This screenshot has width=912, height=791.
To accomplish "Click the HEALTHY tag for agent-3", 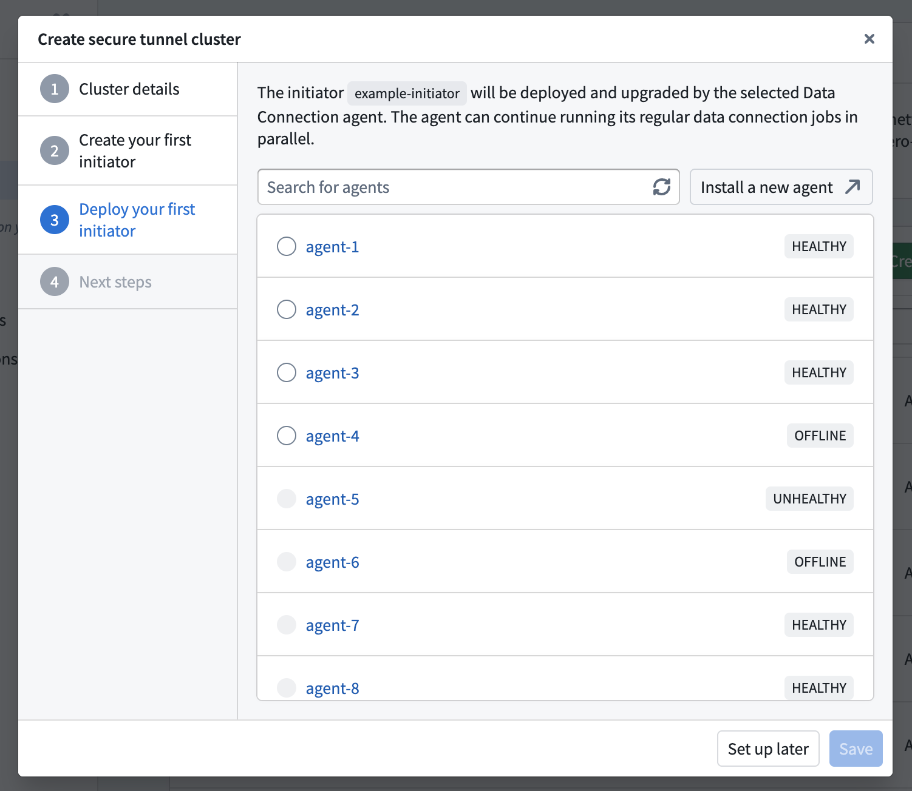I will tap(818, 372).
